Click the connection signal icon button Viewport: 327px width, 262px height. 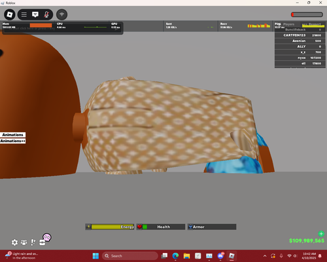click(62, 14)
